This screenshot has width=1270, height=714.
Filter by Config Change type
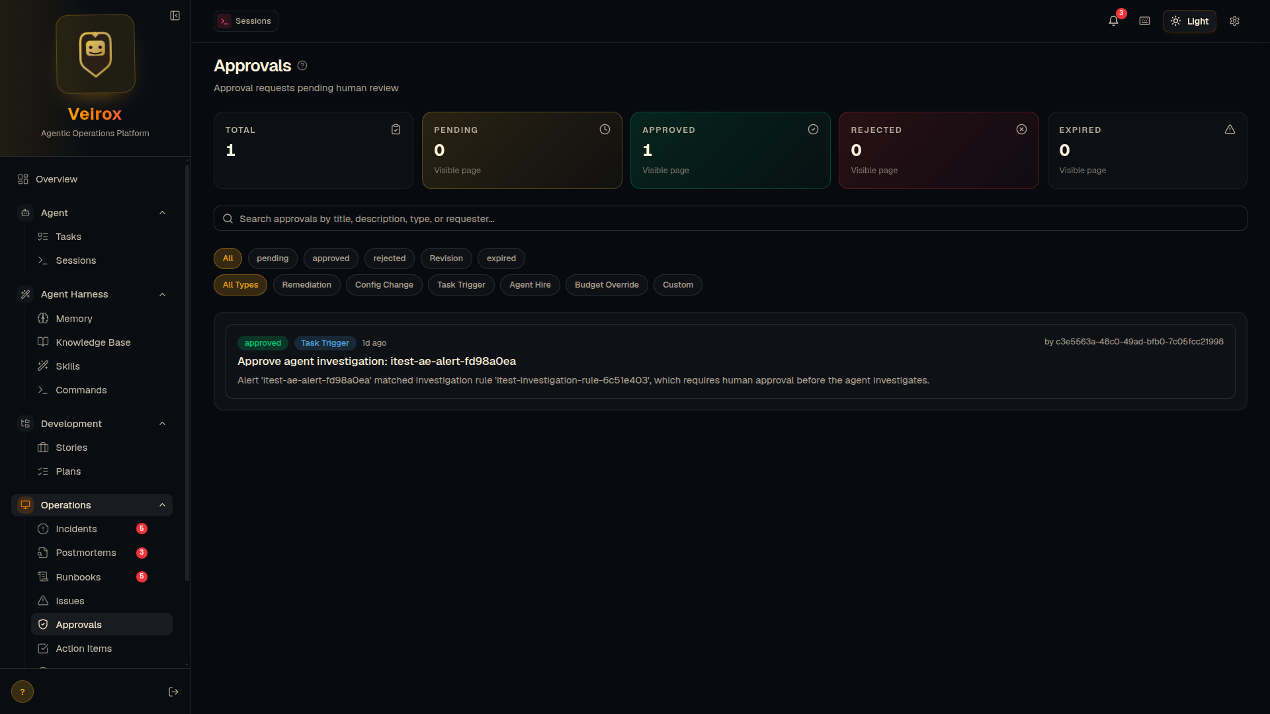pyautogui.click(x=384, y=285)
